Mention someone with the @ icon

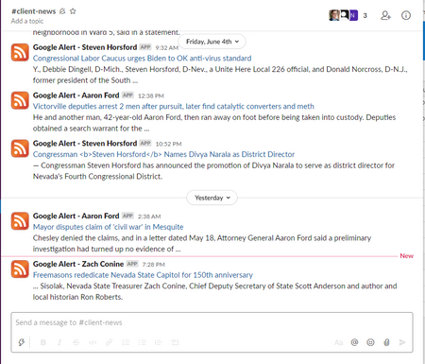(x=354, y=342)
